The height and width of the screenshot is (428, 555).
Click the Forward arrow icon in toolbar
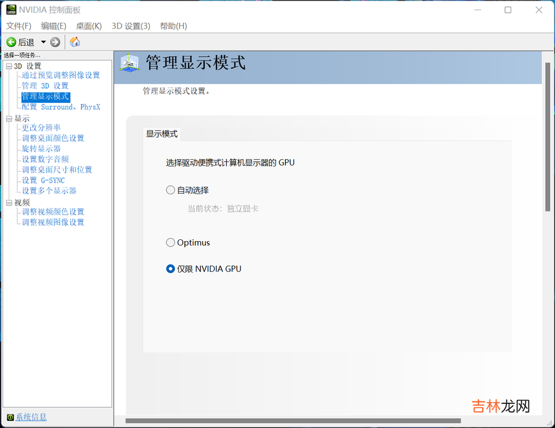55,42
